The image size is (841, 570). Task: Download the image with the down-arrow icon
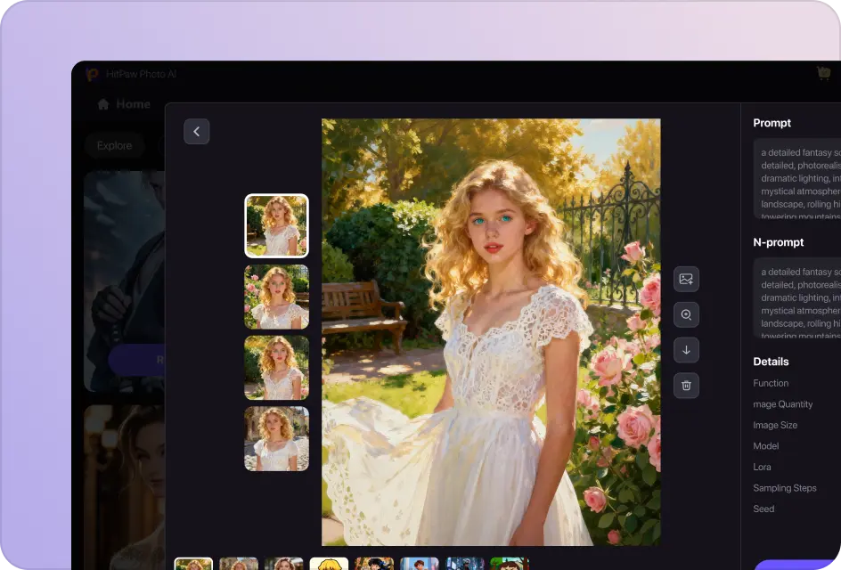coord(686,350)
